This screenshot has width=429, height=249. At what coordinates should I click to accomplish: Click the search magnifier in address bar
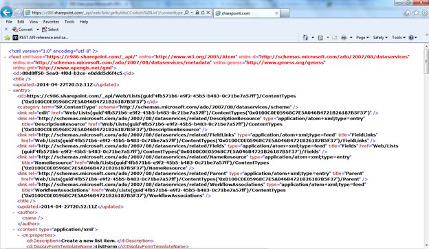[186, 12]
